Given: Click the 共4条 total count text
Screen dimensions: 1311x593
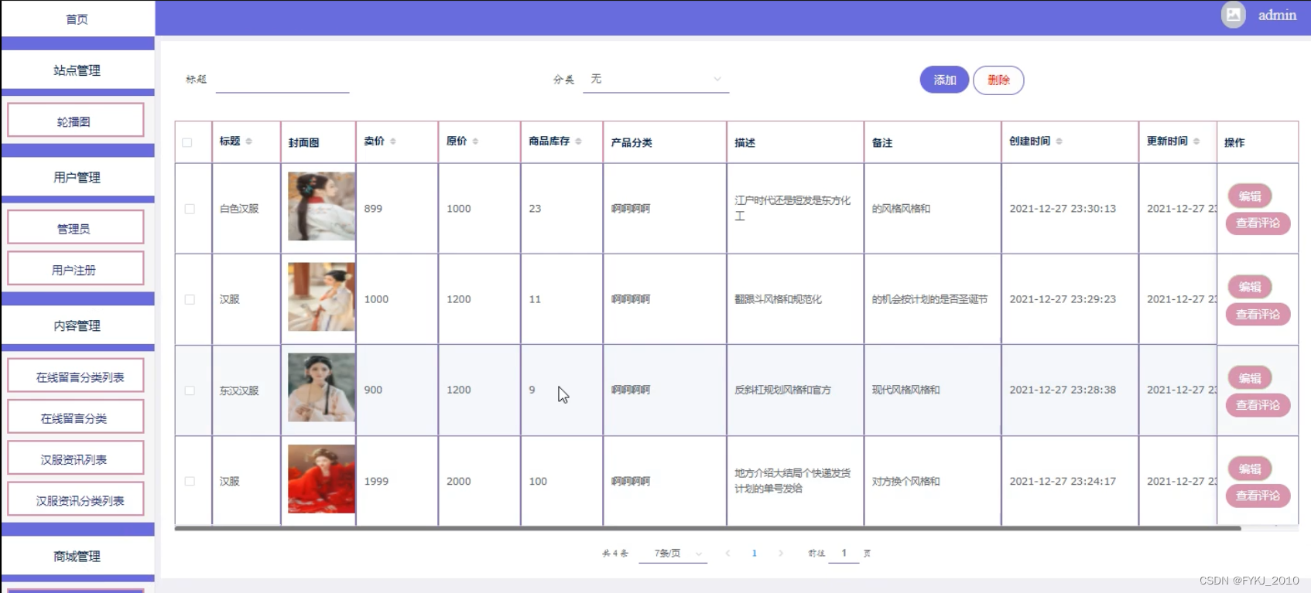Looking at the screenshot, I should pyautogui.click(x=615, y=553).
